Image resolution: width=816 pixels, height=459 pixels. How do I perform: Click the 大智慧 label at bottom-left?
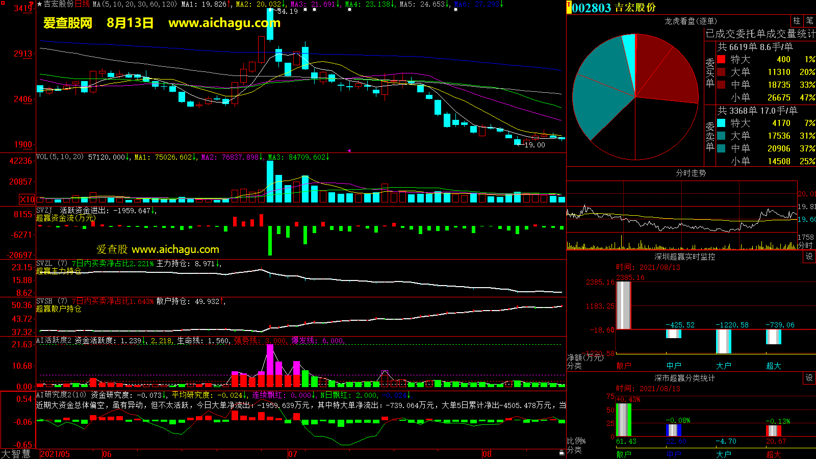point(16,453)
